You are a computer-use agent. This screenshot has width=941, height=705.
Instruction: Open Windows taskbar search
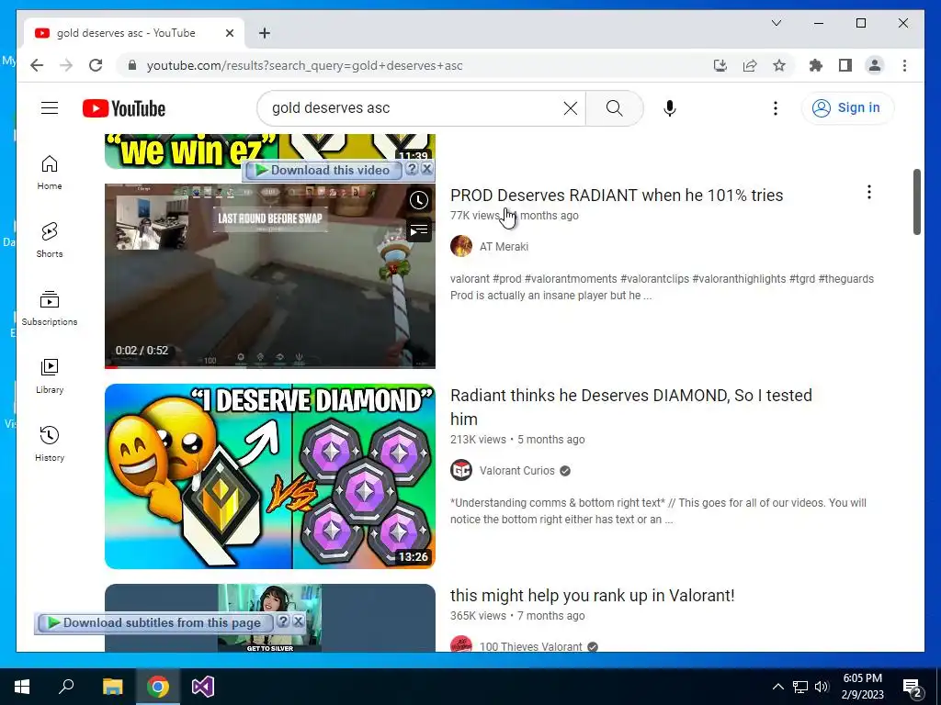pyautogui.click(x=66, y=687)
